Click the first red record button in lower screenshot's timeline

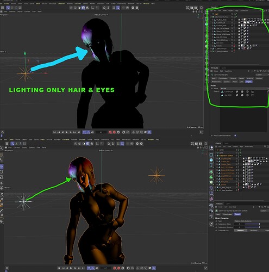tap(115, 268)
